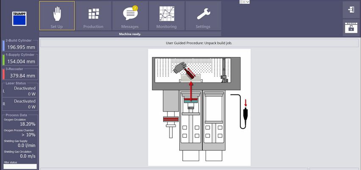This screenshot has width=361, height=170.
Task: Click the log out door icon
Action: [x=351, y=10]
